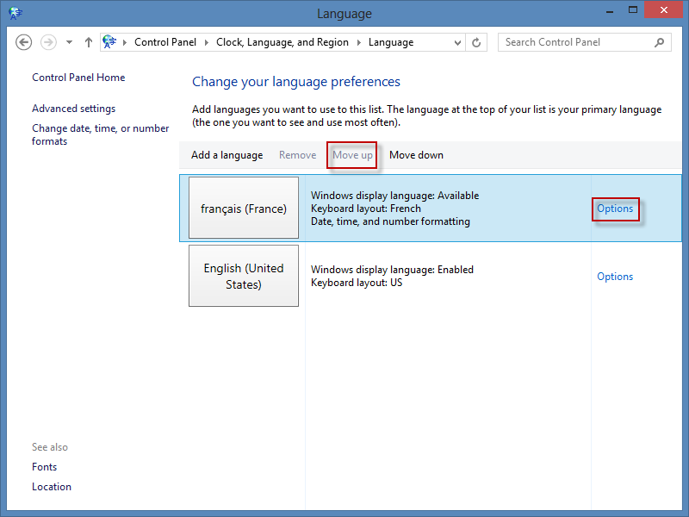Expand the Control Panel breadcrumb arrow

[x=127, y=42]
